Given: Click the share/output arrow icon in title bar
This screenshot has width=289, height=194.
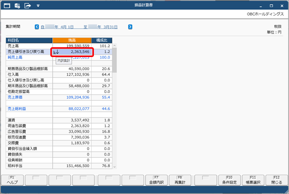Looking at the screenshot, I should (x=27, y=6).
